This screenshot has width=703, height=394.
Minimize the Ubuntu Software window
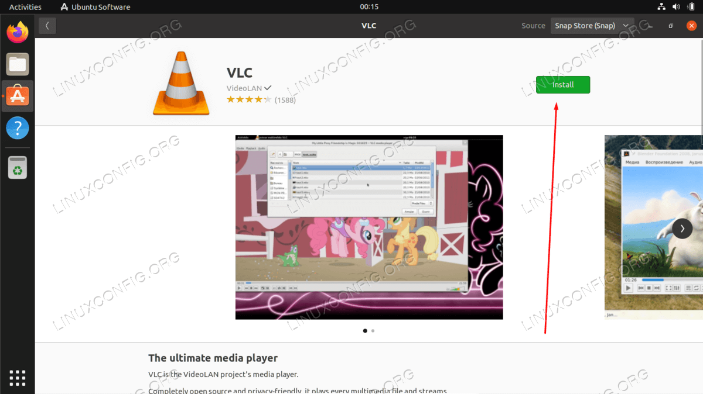tap(650, 26)
